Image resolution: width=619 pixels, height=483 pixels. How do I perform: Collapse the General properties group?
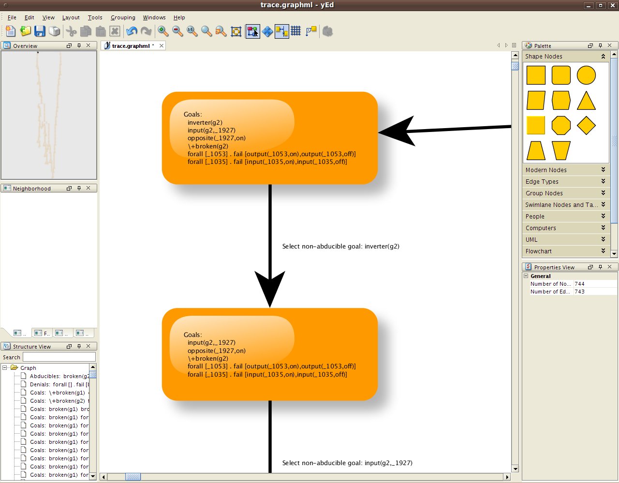click(x=526, y=276)
